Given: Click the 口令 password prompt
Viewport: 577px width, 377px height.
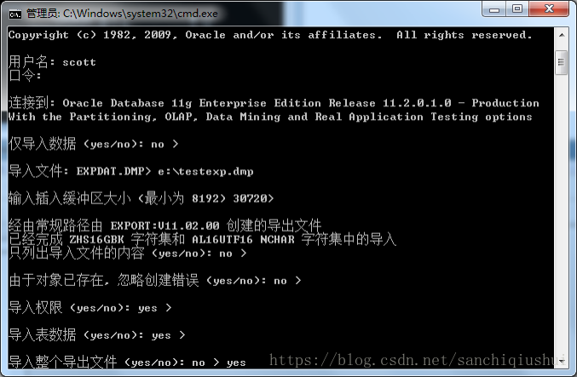Looking at the screenshot, I should click(24, 76).
